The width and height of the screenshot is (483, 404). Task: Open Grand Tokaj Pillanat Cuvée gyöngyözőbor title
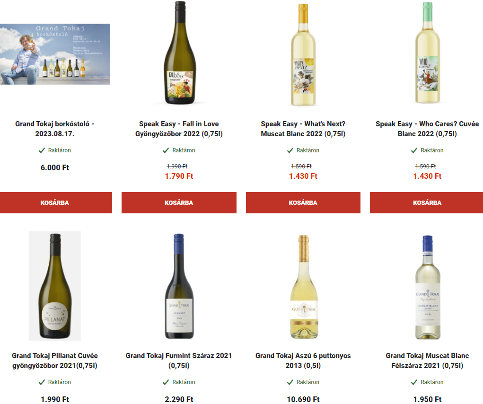55,360
